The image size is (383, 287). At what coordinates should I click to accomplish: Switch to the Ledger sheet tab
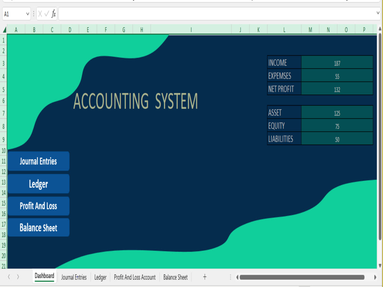[x=100, y=277]
